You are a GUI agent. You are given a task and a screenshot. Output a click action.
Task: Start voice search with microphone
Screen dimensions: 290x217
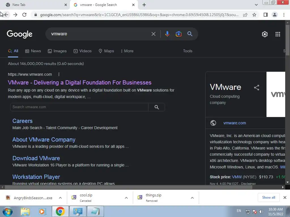coord(167,34)
